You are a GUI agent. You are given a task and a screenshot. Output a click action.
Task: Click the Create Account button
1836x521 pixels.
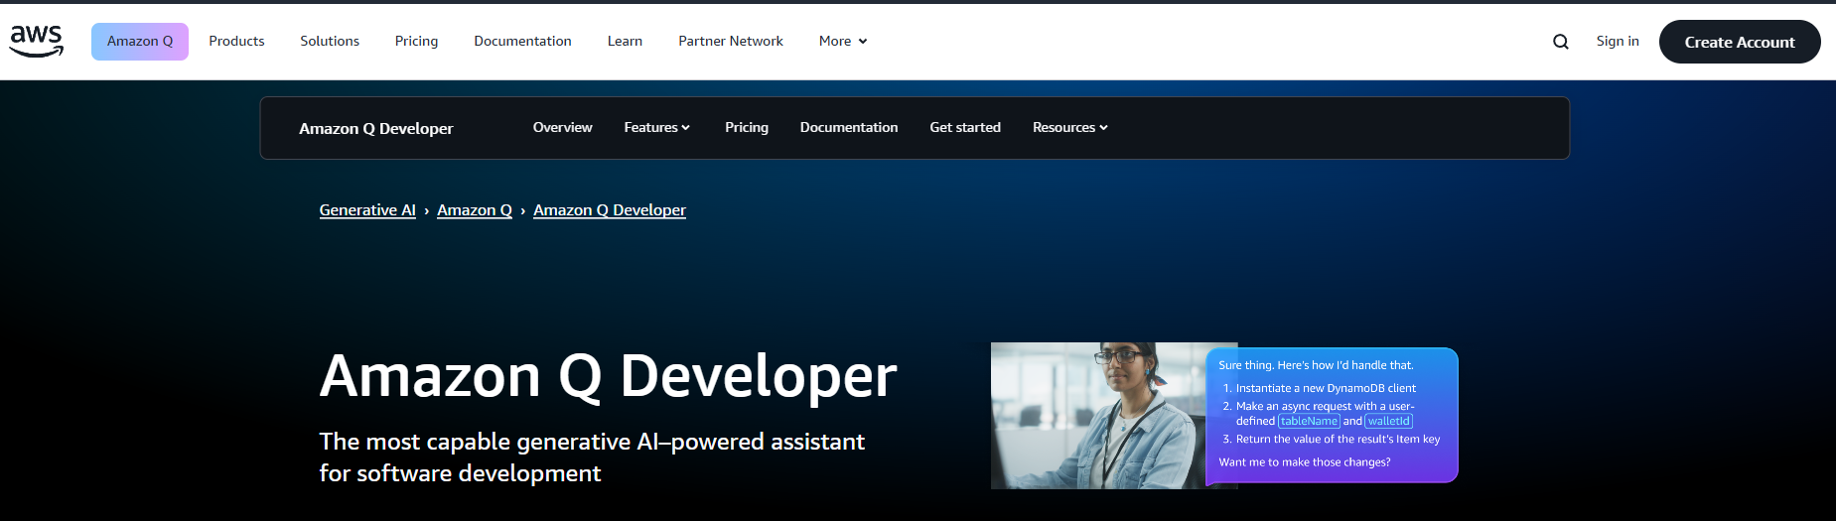pos(1740,42)
